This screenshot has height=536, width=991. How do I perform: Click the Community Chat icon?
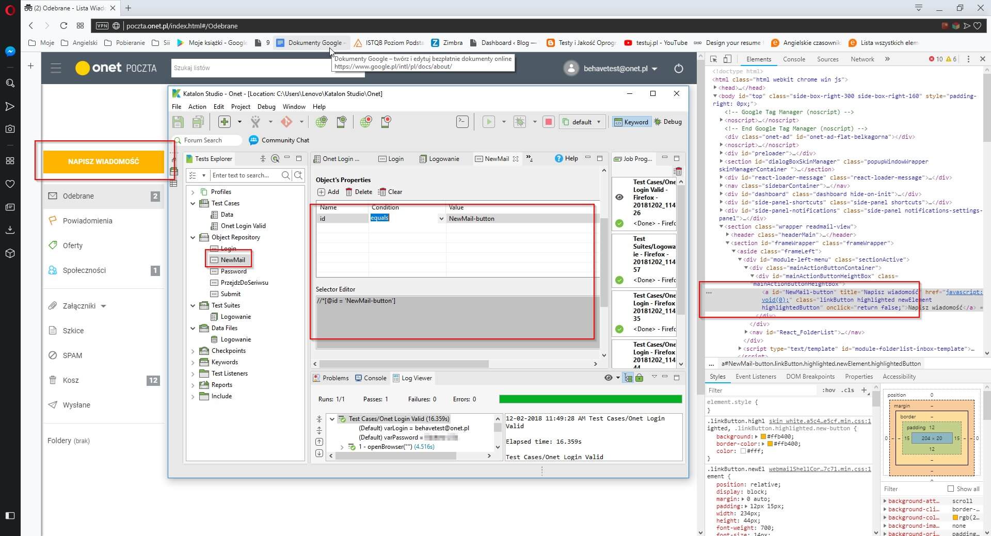click(x=253, y=140)
